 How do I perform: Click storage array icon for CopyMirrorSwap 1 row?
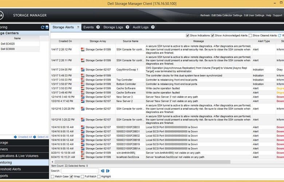pos(83,69)
